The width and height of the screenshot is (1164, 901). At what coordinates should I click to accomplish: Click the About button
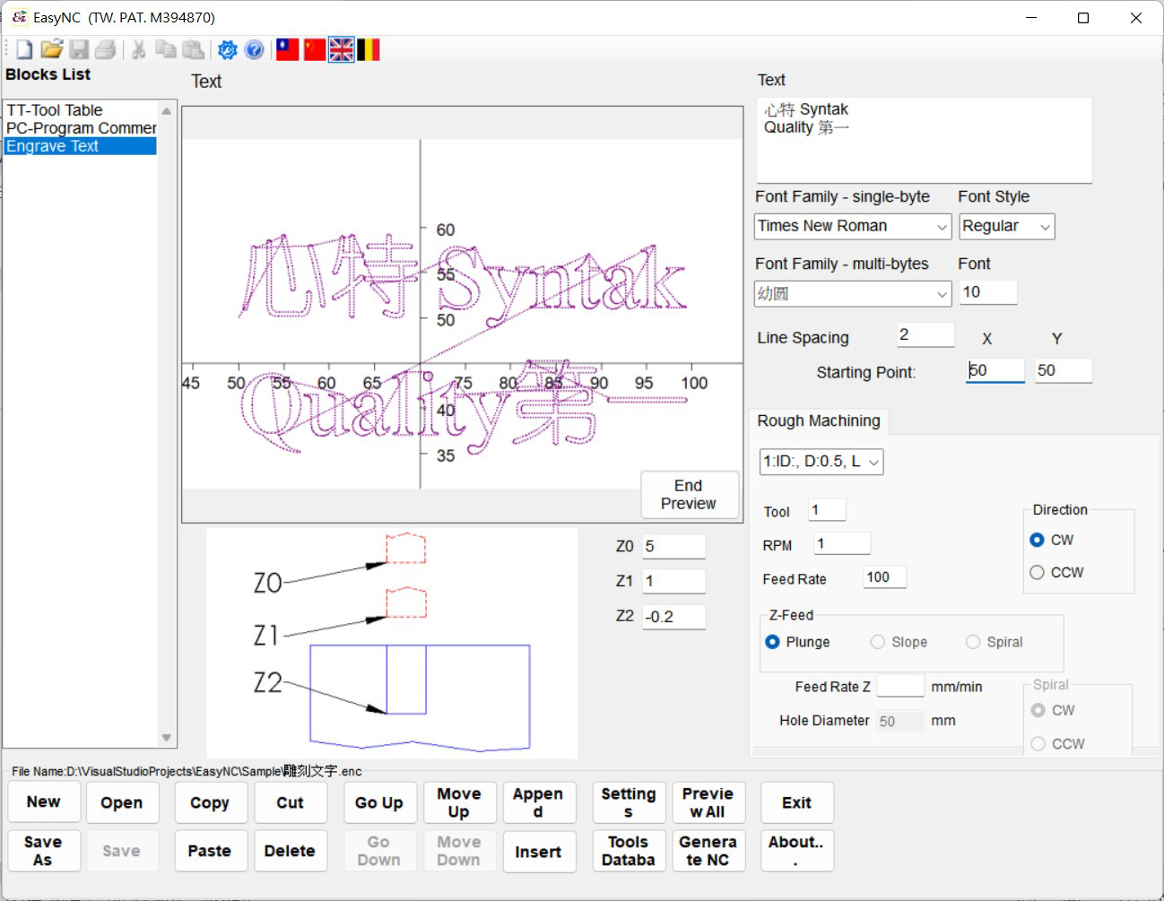(x=796, y=851)
